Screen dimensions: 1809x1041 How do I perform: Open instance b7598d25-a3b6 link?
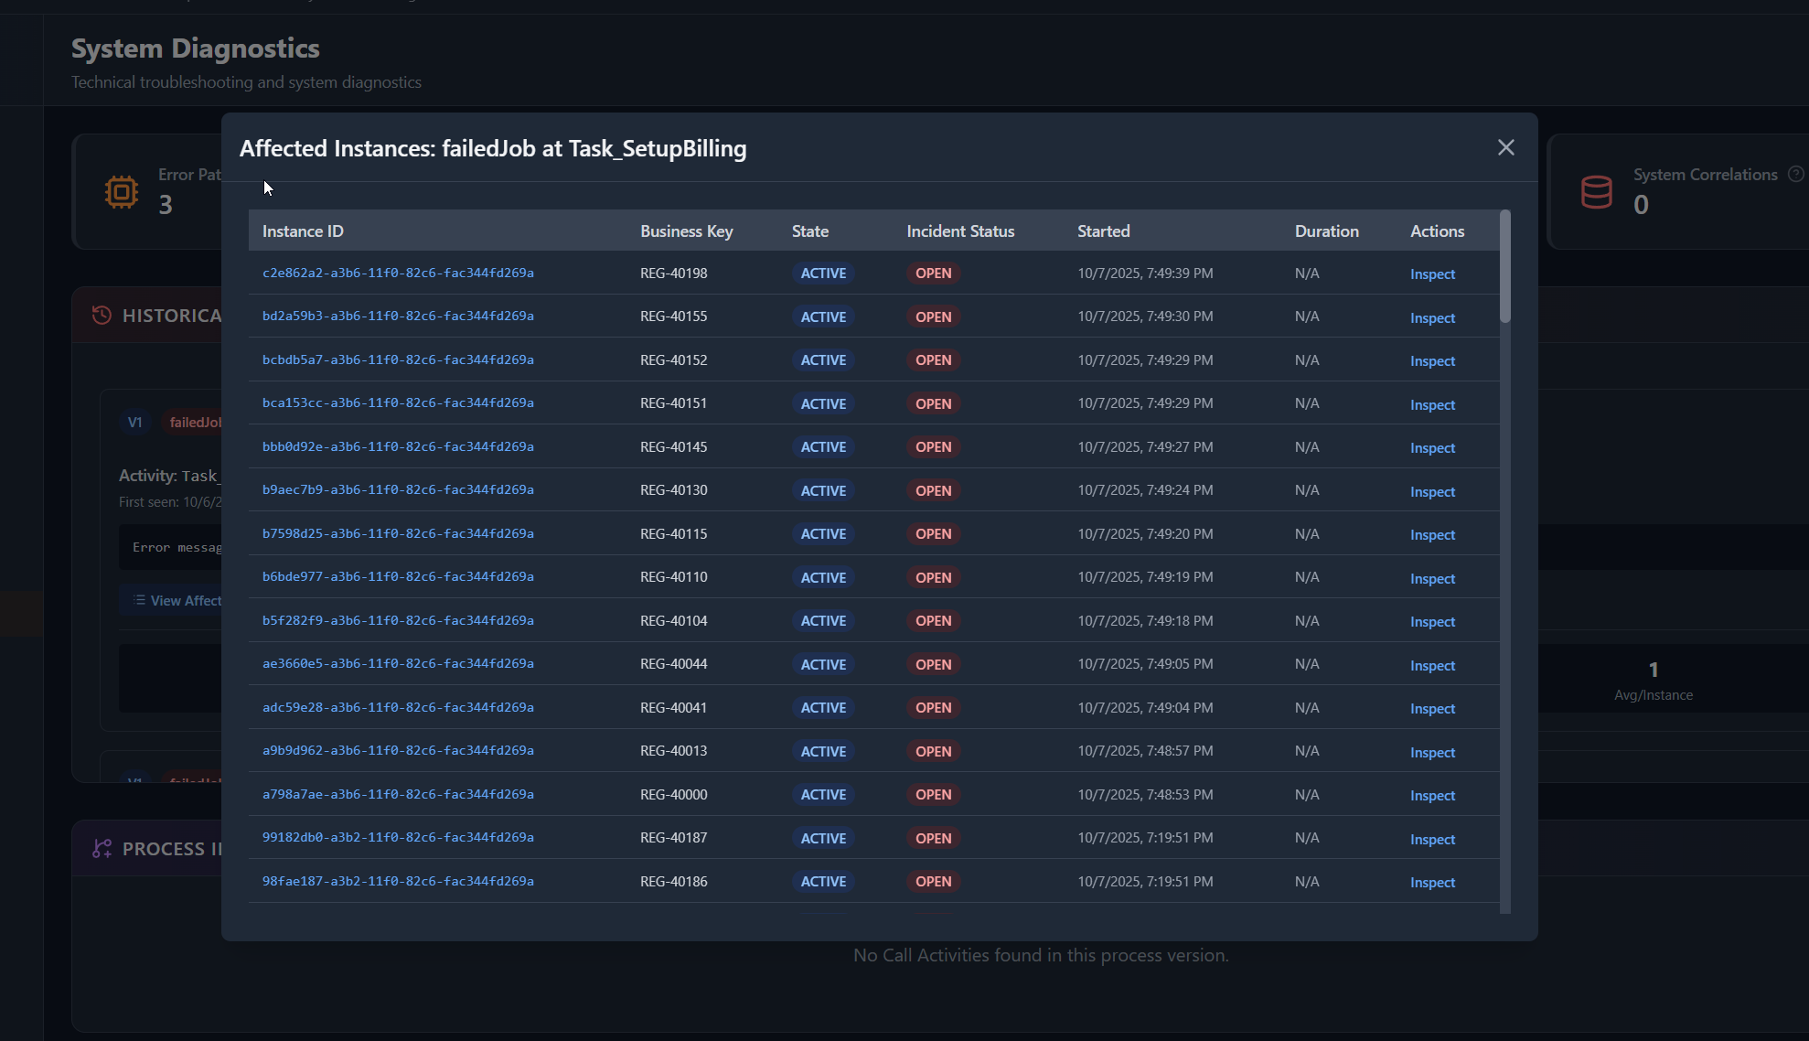[398, 533]
